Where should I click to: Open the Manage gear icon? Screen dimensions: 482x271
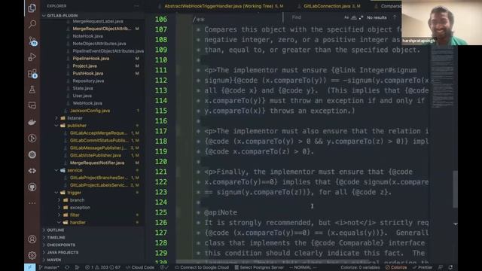pyautogui.click(x=32, y=255)
